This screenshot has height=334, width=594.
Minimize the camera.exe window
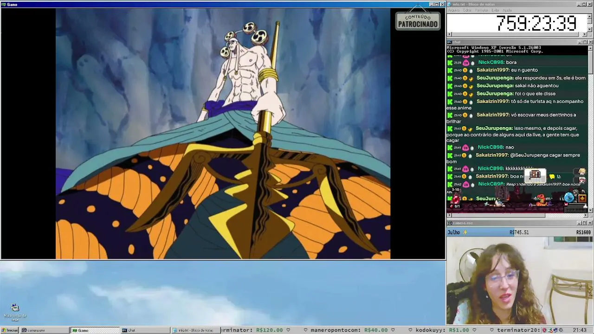pos(579,223)
